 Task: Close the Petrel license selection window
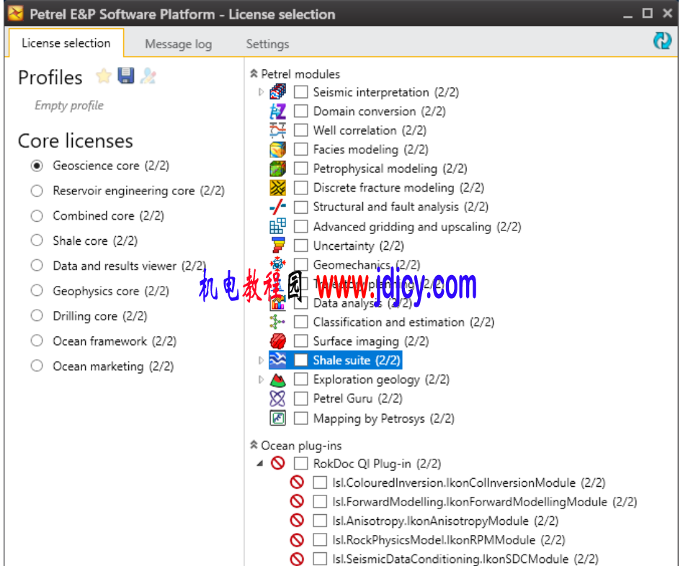click(x=667, y=14)
